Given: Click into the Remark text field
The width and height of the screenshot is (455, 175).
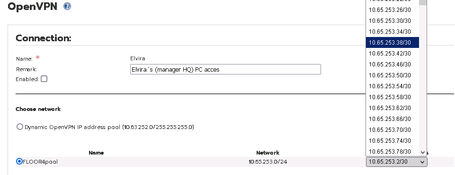Looking at the screenshot, I should (225, 69).
